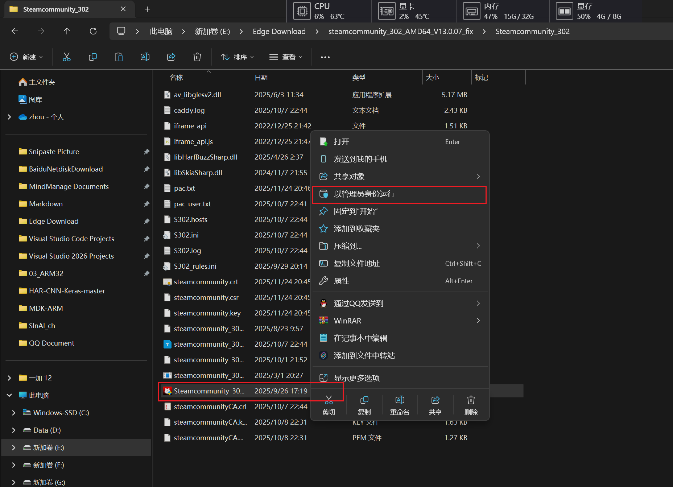Open the 通过QQ发送到 submenu
673x487 pixels.
click(400, 303)
